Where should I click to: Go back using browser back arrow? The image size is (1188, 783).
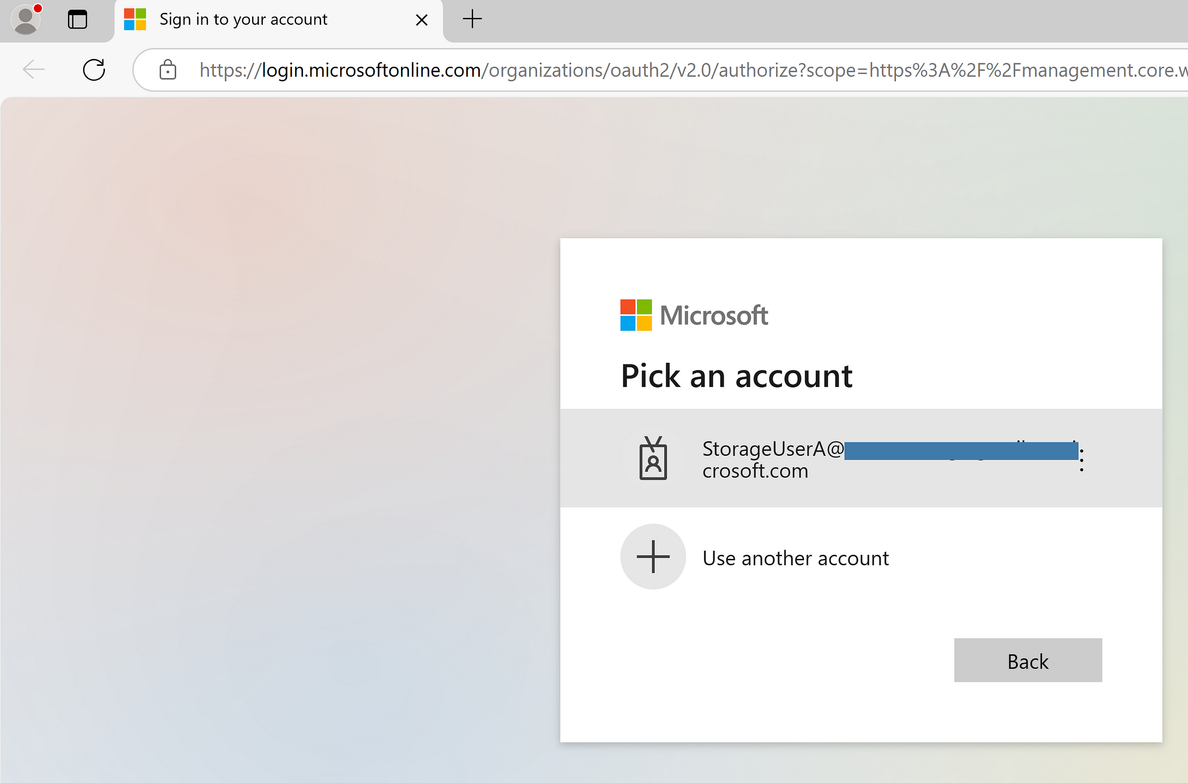pos(34,69)
